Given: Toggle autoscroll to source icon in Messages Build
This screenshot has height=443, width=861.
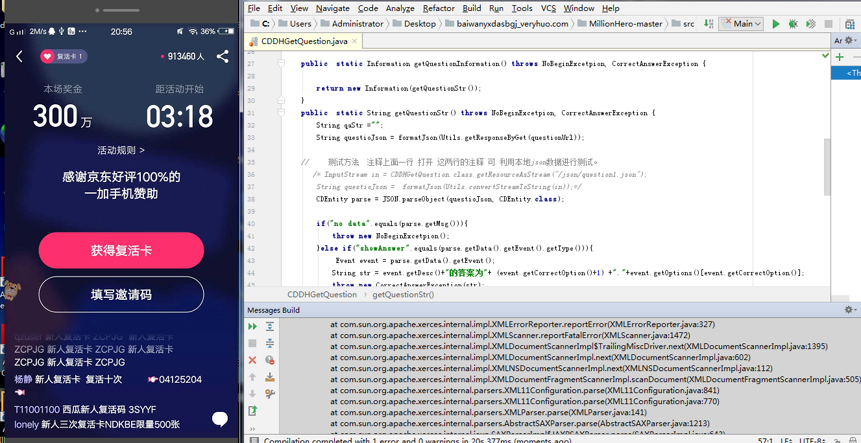Looking at the screenshot, I should pyautogui.click(x=270, y=377).
